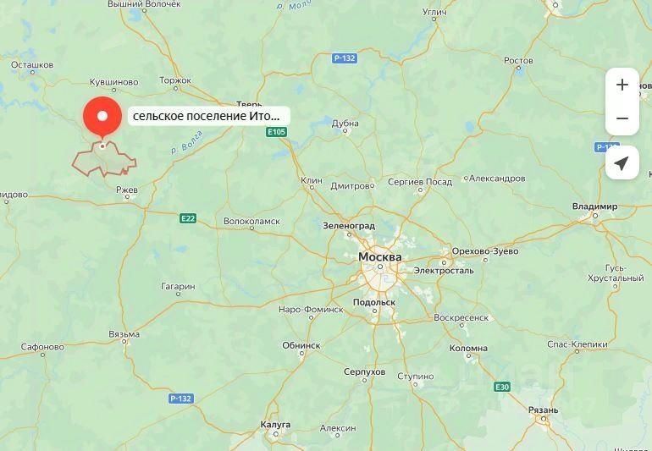Image resolution: width=652 pixels, height=451 pixels.
Task: Zoom out with the minus button
Action: (x=622, y=118)
